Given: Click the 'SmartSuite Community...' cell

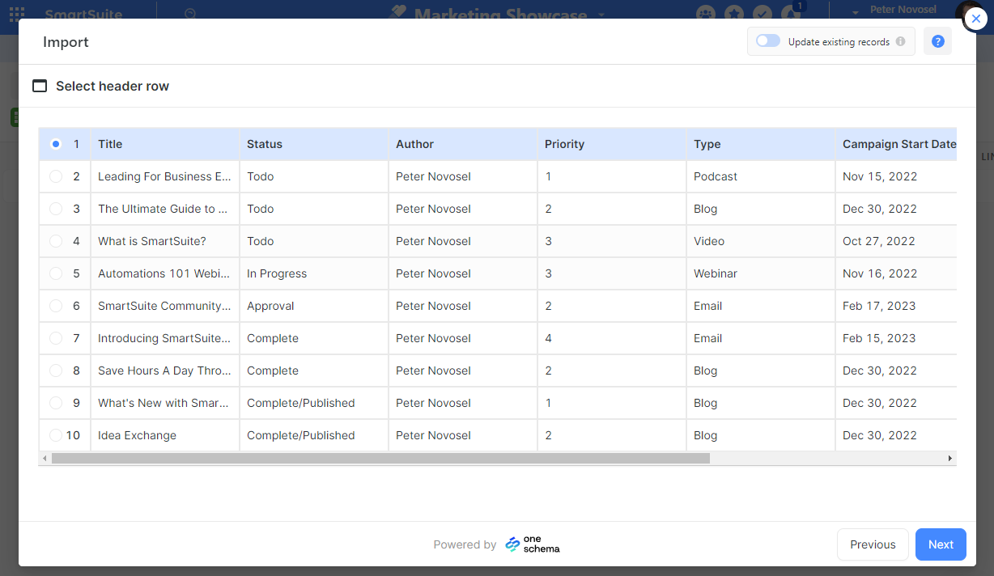Looking at the screenshot, I should click(x=165, y=306).
